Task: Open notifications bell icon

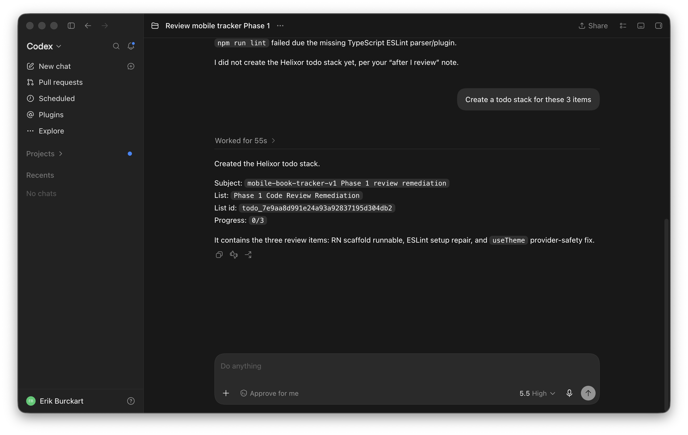Action: 131,46
